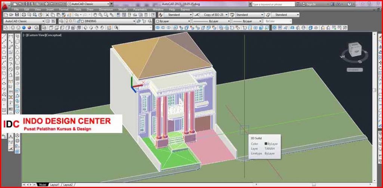Expand the Undo history dropdown arrow
The height and width of the screenshot is (188, 383).
(x=81, y=15)
